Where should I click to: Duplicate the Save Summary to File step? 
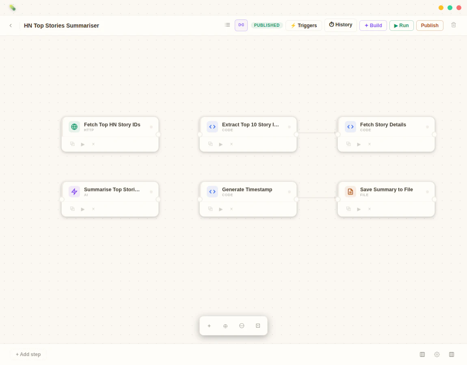[x=348, y=209]
